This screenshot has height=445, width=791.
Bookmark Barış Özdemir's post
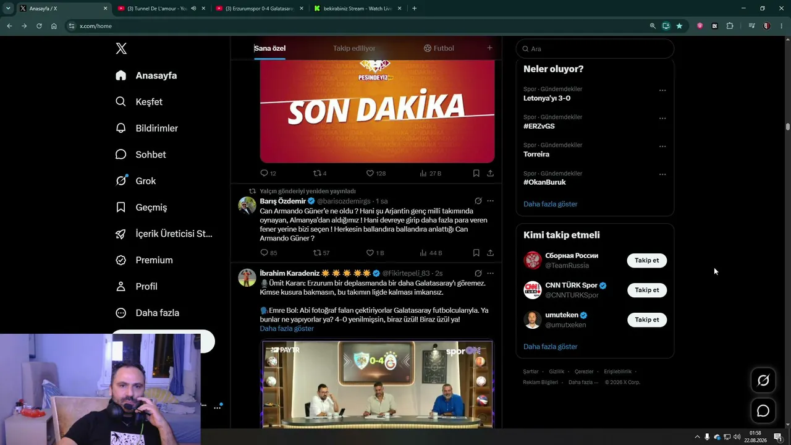476,253
